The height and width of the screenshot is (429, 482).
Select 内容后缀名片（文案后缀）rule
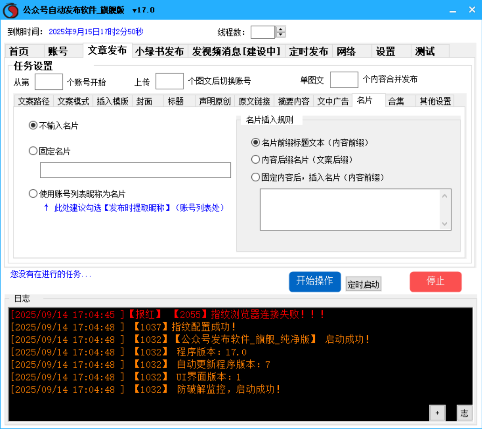tap(255, 160)
